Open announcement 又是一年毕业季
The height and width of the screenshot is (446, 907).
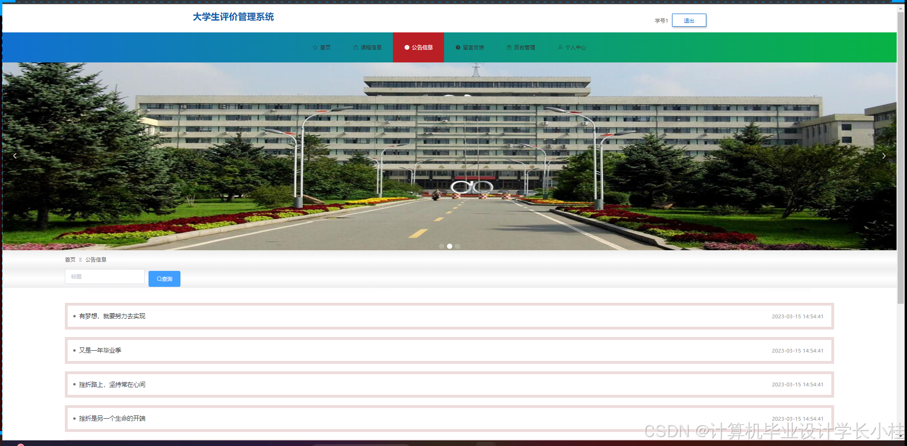point(449,350)
